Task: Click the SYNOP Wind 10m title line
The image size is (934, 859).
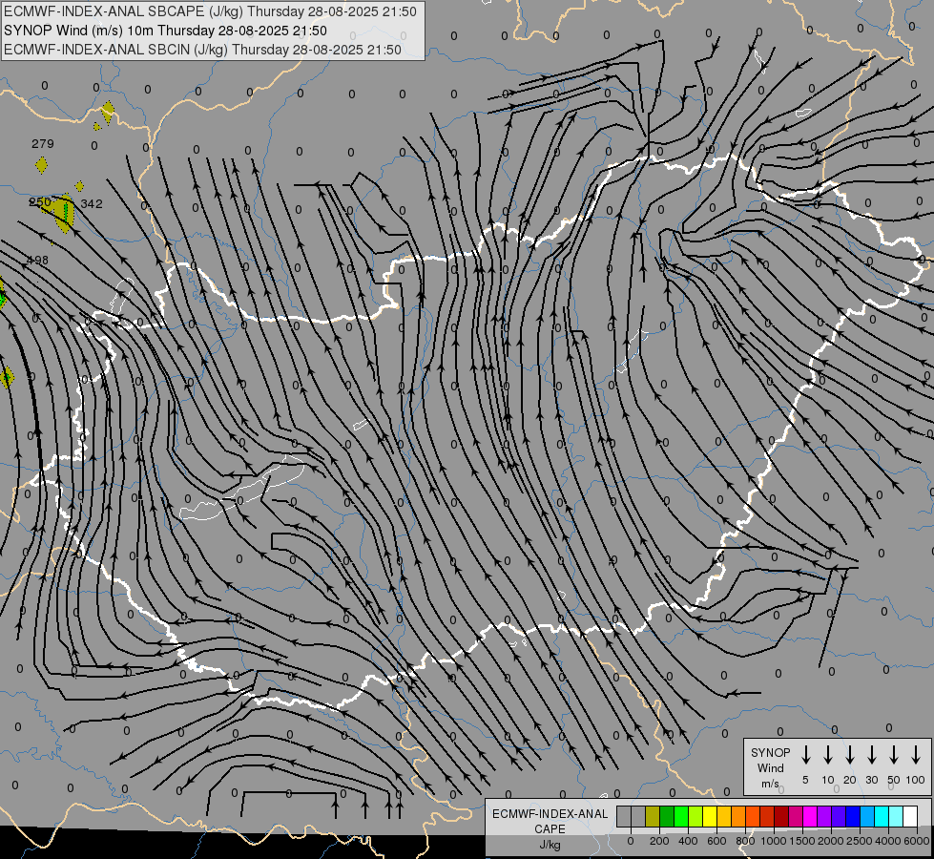Action: [x=165, y=31]
